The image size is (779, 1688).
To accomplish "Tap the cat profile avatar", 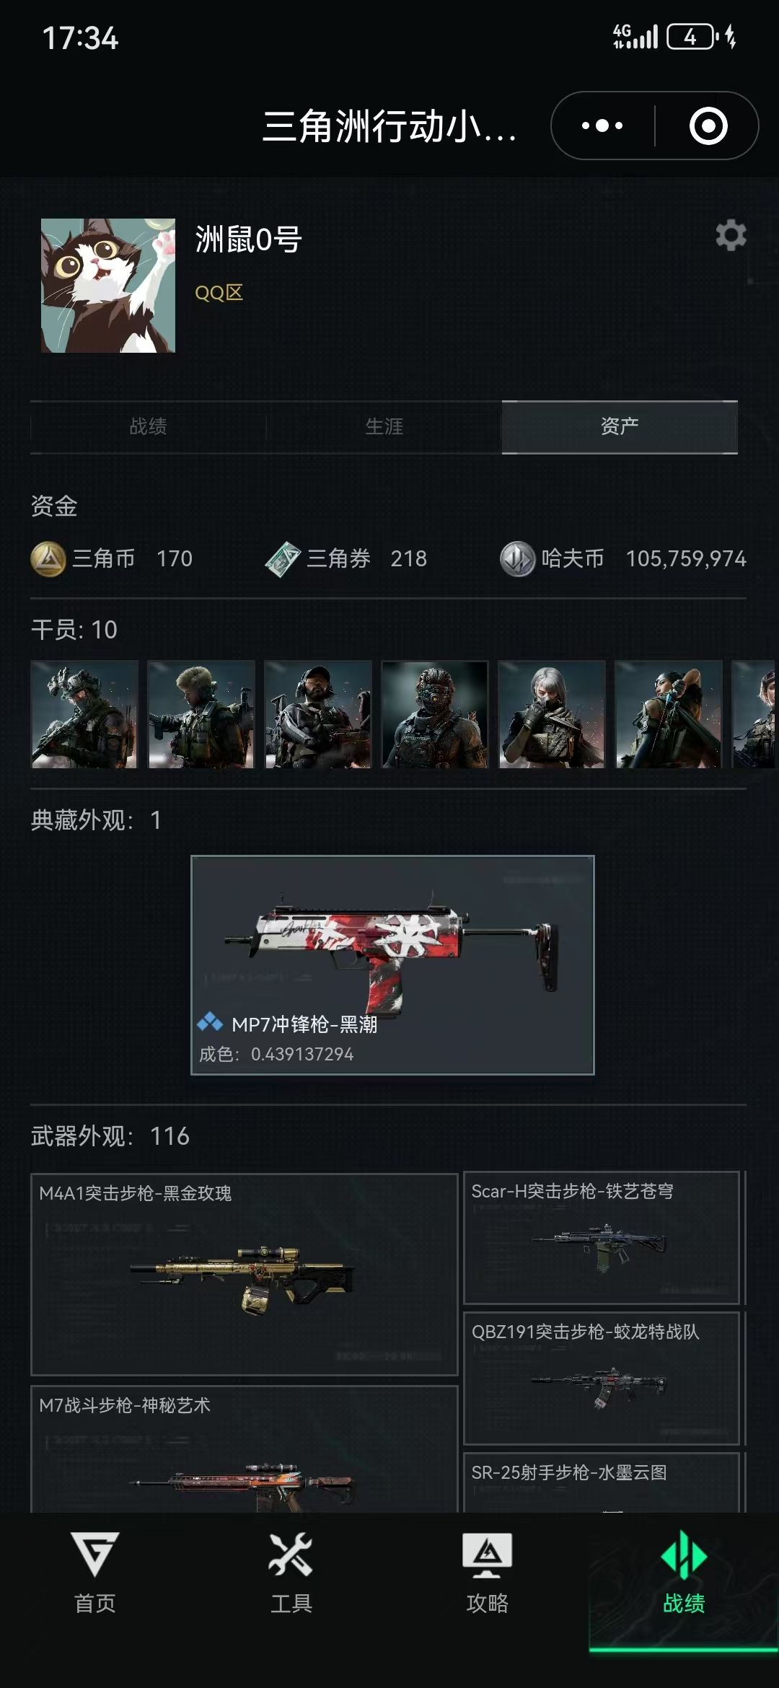I will point(108,286).
